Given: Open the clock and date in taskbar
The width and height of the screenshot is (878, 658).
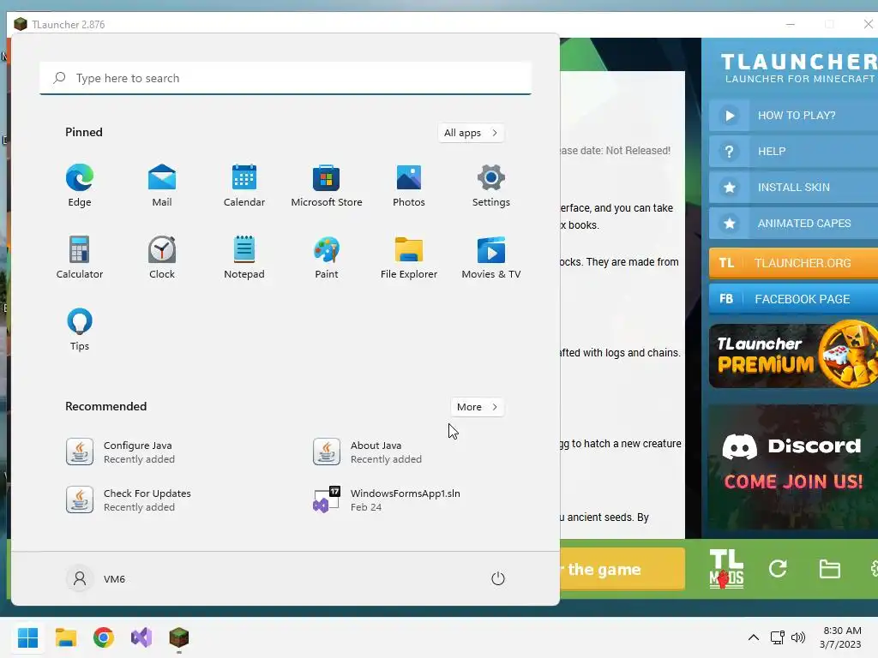Looking at the screenshot, I should coord(842,637).
